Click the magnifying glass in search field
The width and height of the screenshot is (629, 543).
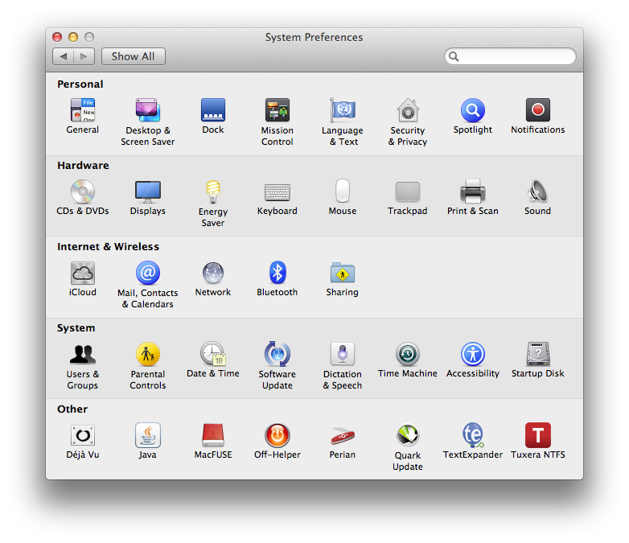pyautogui.click(x=454, y=56)
